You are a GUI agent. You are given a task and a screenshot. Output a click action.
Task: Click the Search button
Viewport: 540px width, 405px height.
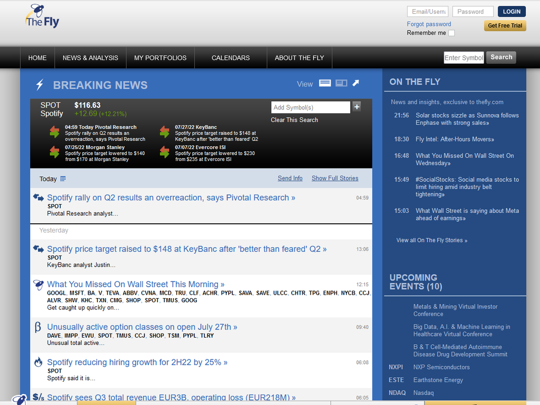(501, 57)
